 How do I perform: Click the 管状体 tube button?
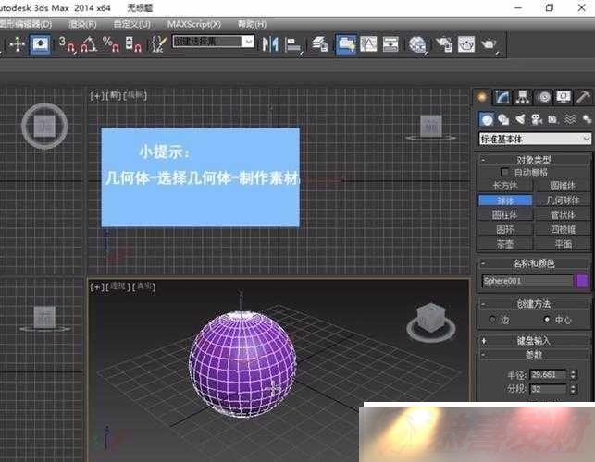coord(563,214)
